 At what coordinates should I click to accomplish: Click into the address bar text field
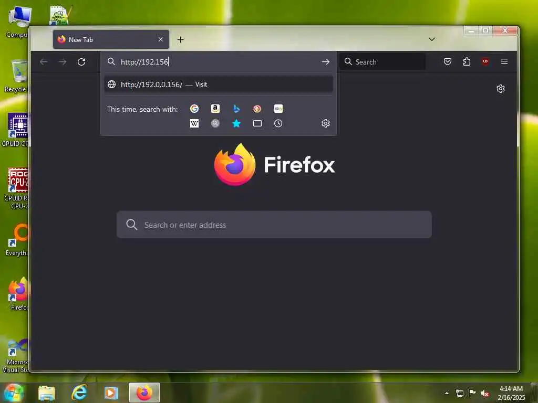point(218,62)
